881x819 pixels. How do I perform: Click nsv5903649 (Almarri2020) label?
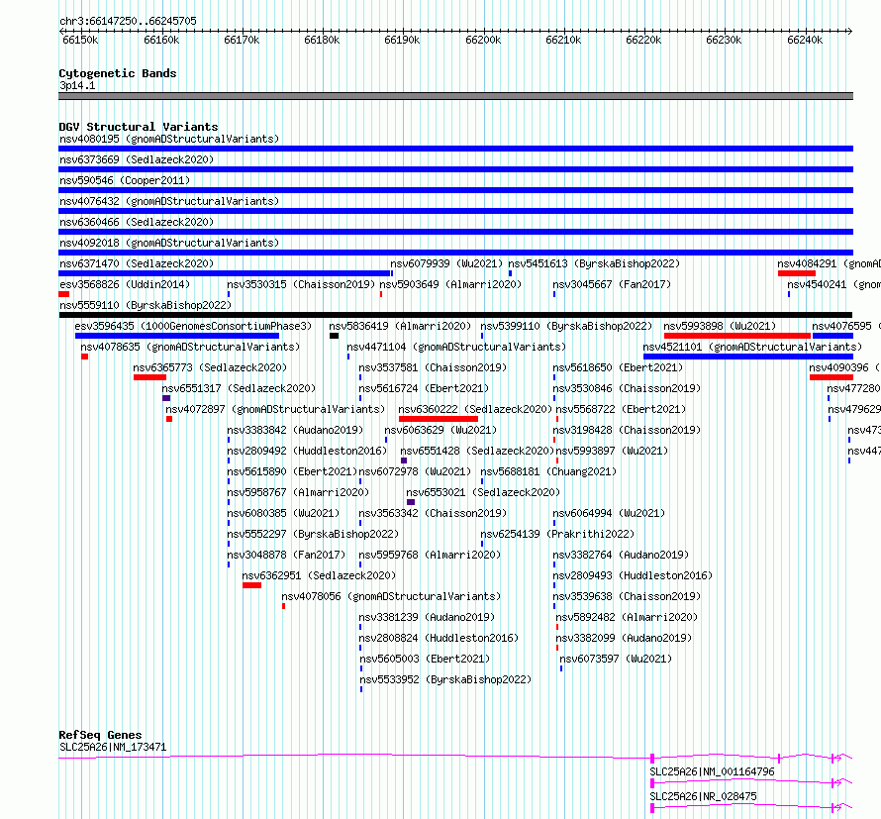(450, 284)
